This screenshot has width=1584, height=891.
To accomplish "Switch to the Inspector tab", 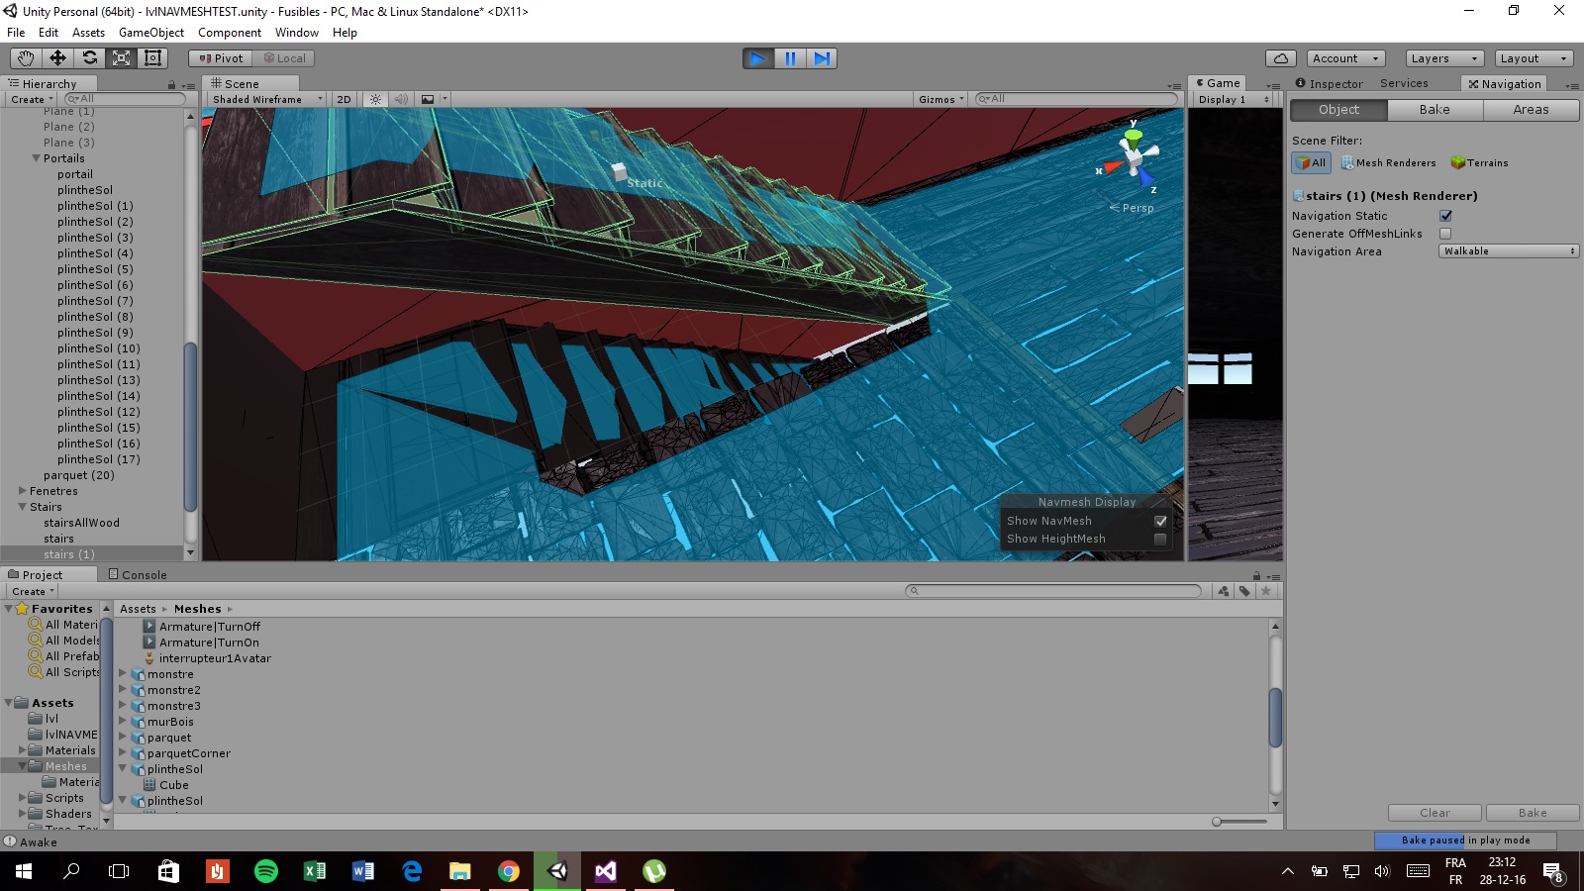I will 1329,84.
